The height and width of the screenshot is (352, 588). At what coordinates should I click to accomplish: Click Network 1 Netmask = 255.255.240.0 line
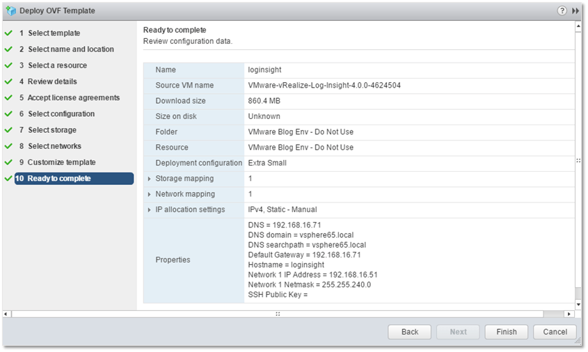point(310,285)
